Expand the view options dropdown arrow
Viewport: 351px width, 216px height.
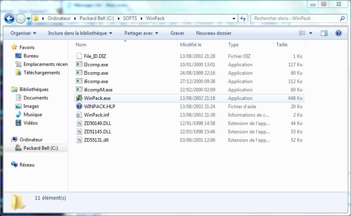(311, 33)
